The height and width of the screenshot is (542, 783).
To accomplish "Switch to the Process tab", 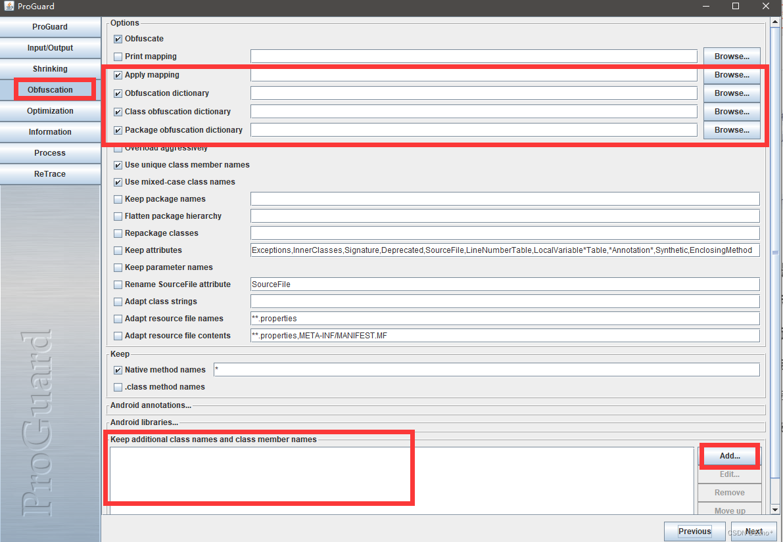I will coord(50,152).
